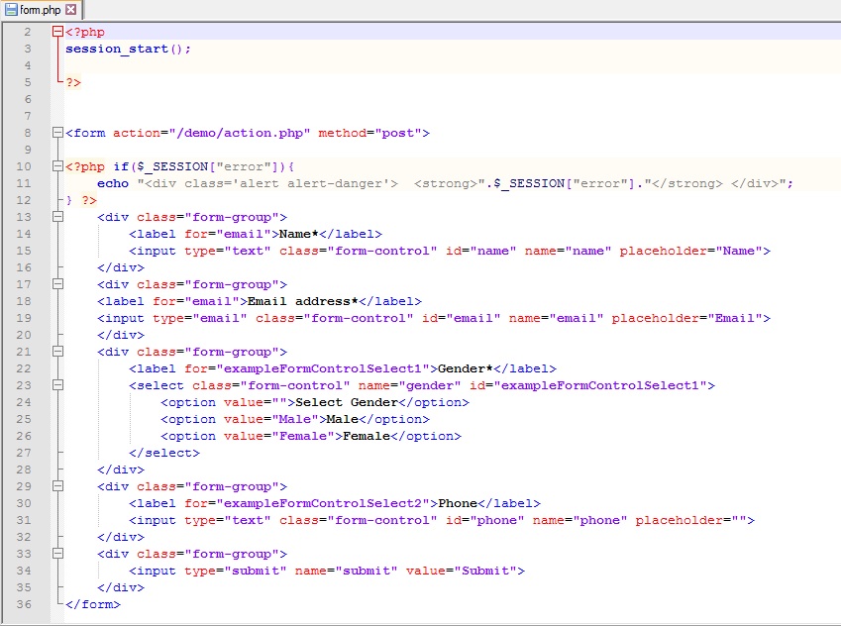Click the save-state file icon on form.php tab
The image size is (841, 626).
click(x=14, y=8)
